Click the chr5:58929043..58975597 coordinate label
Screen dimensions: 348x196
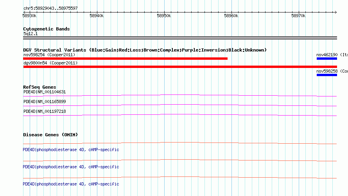(x=50, y=8)
